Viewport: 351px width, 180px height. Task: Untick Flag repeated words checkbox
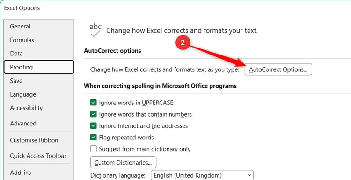point(93,138)
